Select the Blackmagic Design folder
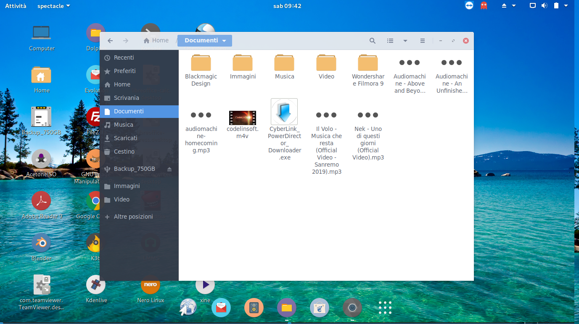 (201, 70)
